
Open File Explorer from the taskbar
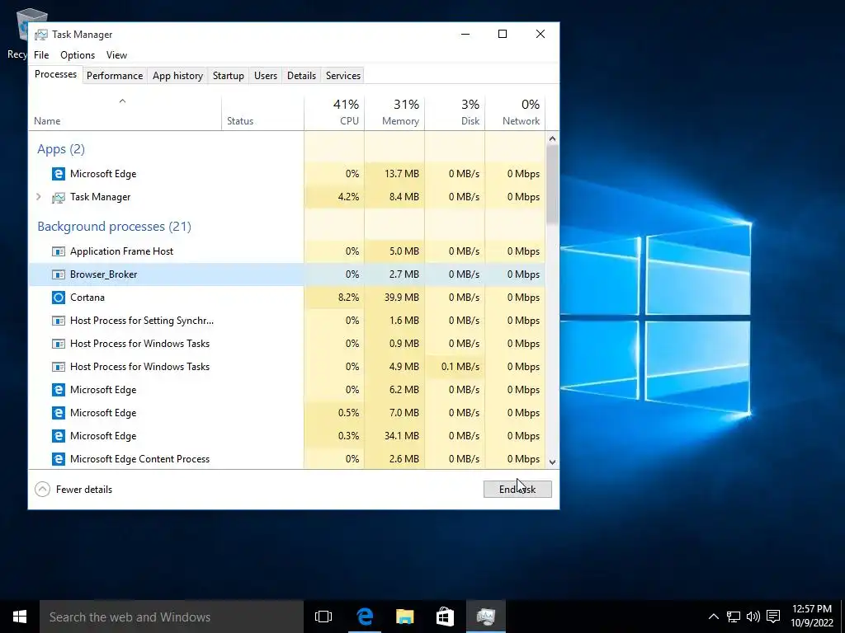click(x=404, y=617)
